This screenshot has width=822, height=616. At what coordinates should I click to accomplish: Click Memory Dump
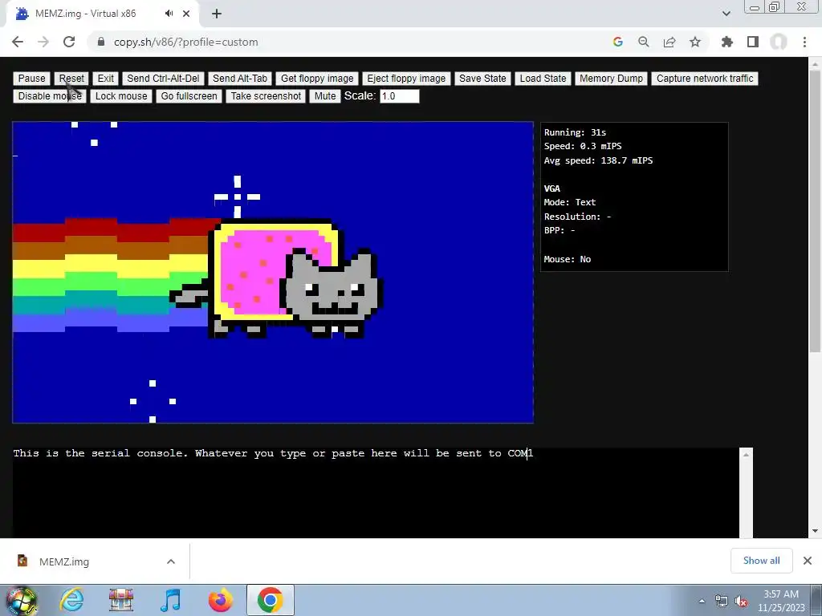(611, 79)
